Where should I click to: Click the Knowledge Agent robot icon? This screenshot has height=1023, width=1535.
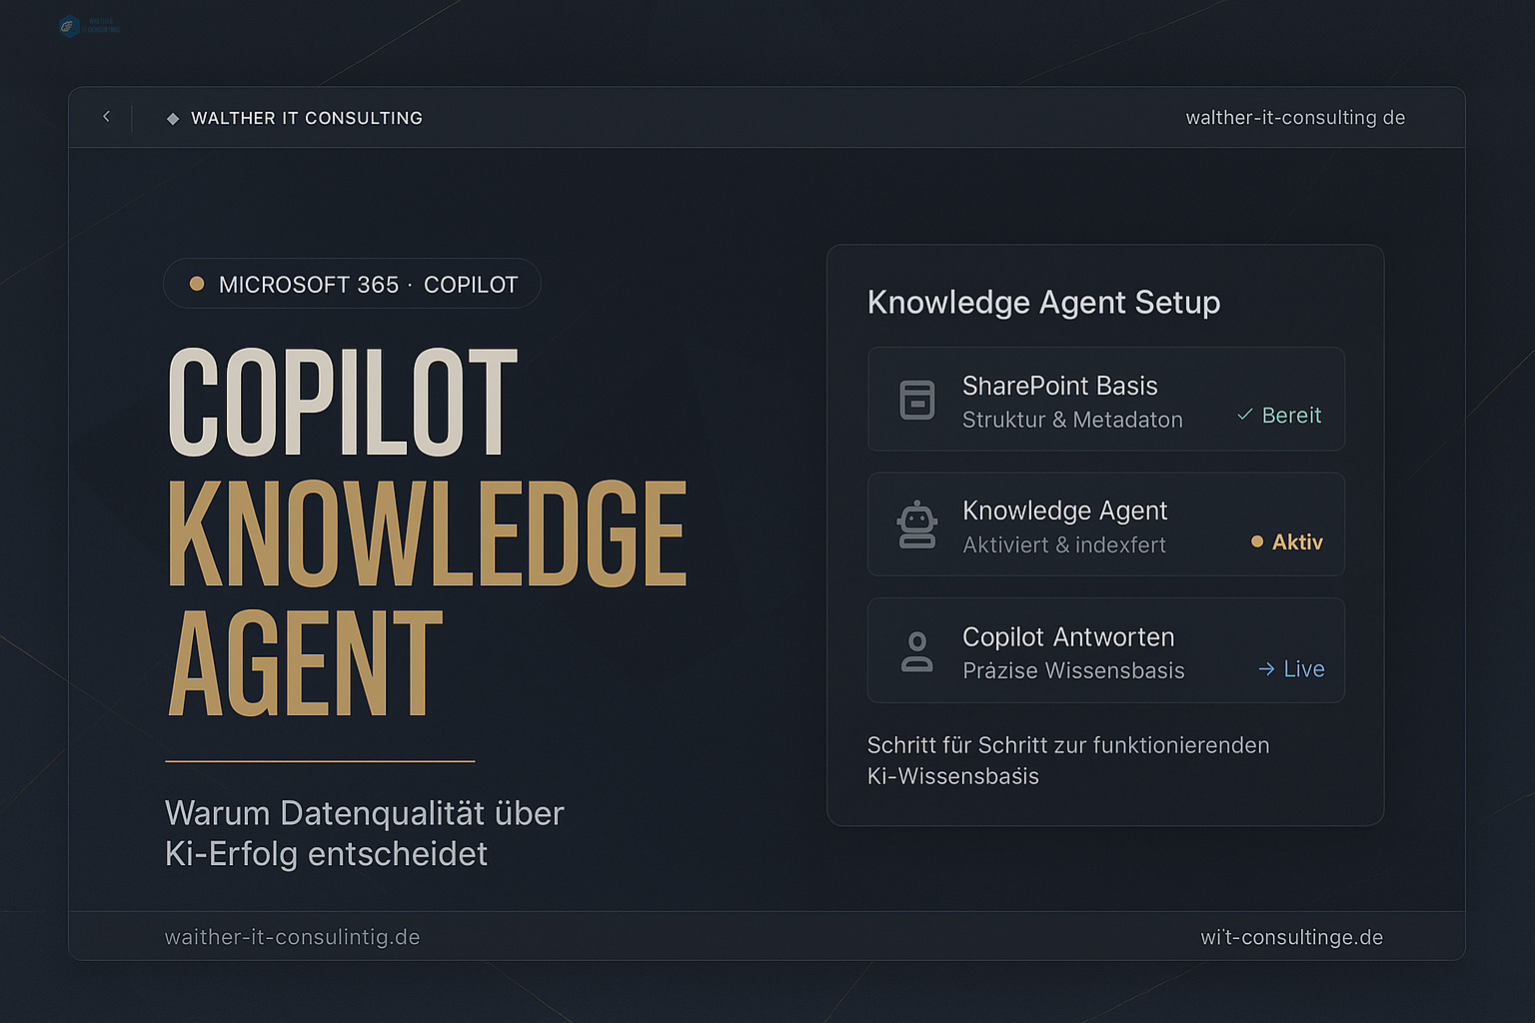917,525
